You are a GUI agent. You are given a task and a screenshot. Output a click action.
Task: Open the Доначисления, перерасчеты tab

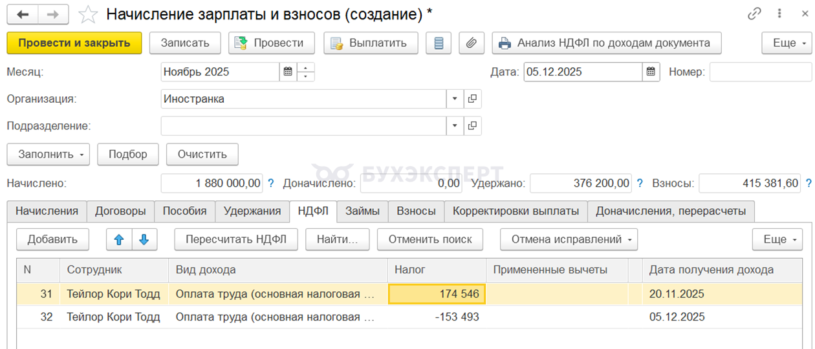click(671, 211)
